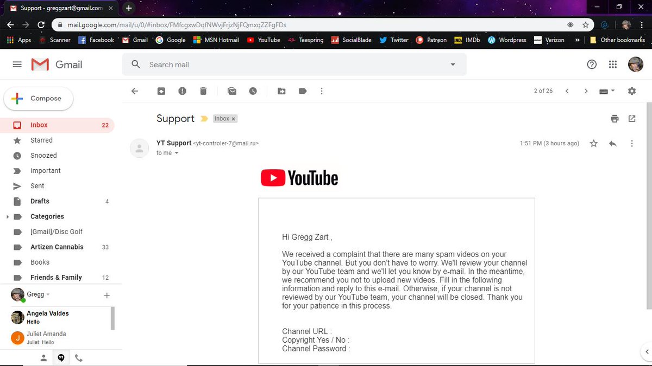Start a new hangouts conversation with plus
This screenshot has width=652, height=366.
point(106,296)
